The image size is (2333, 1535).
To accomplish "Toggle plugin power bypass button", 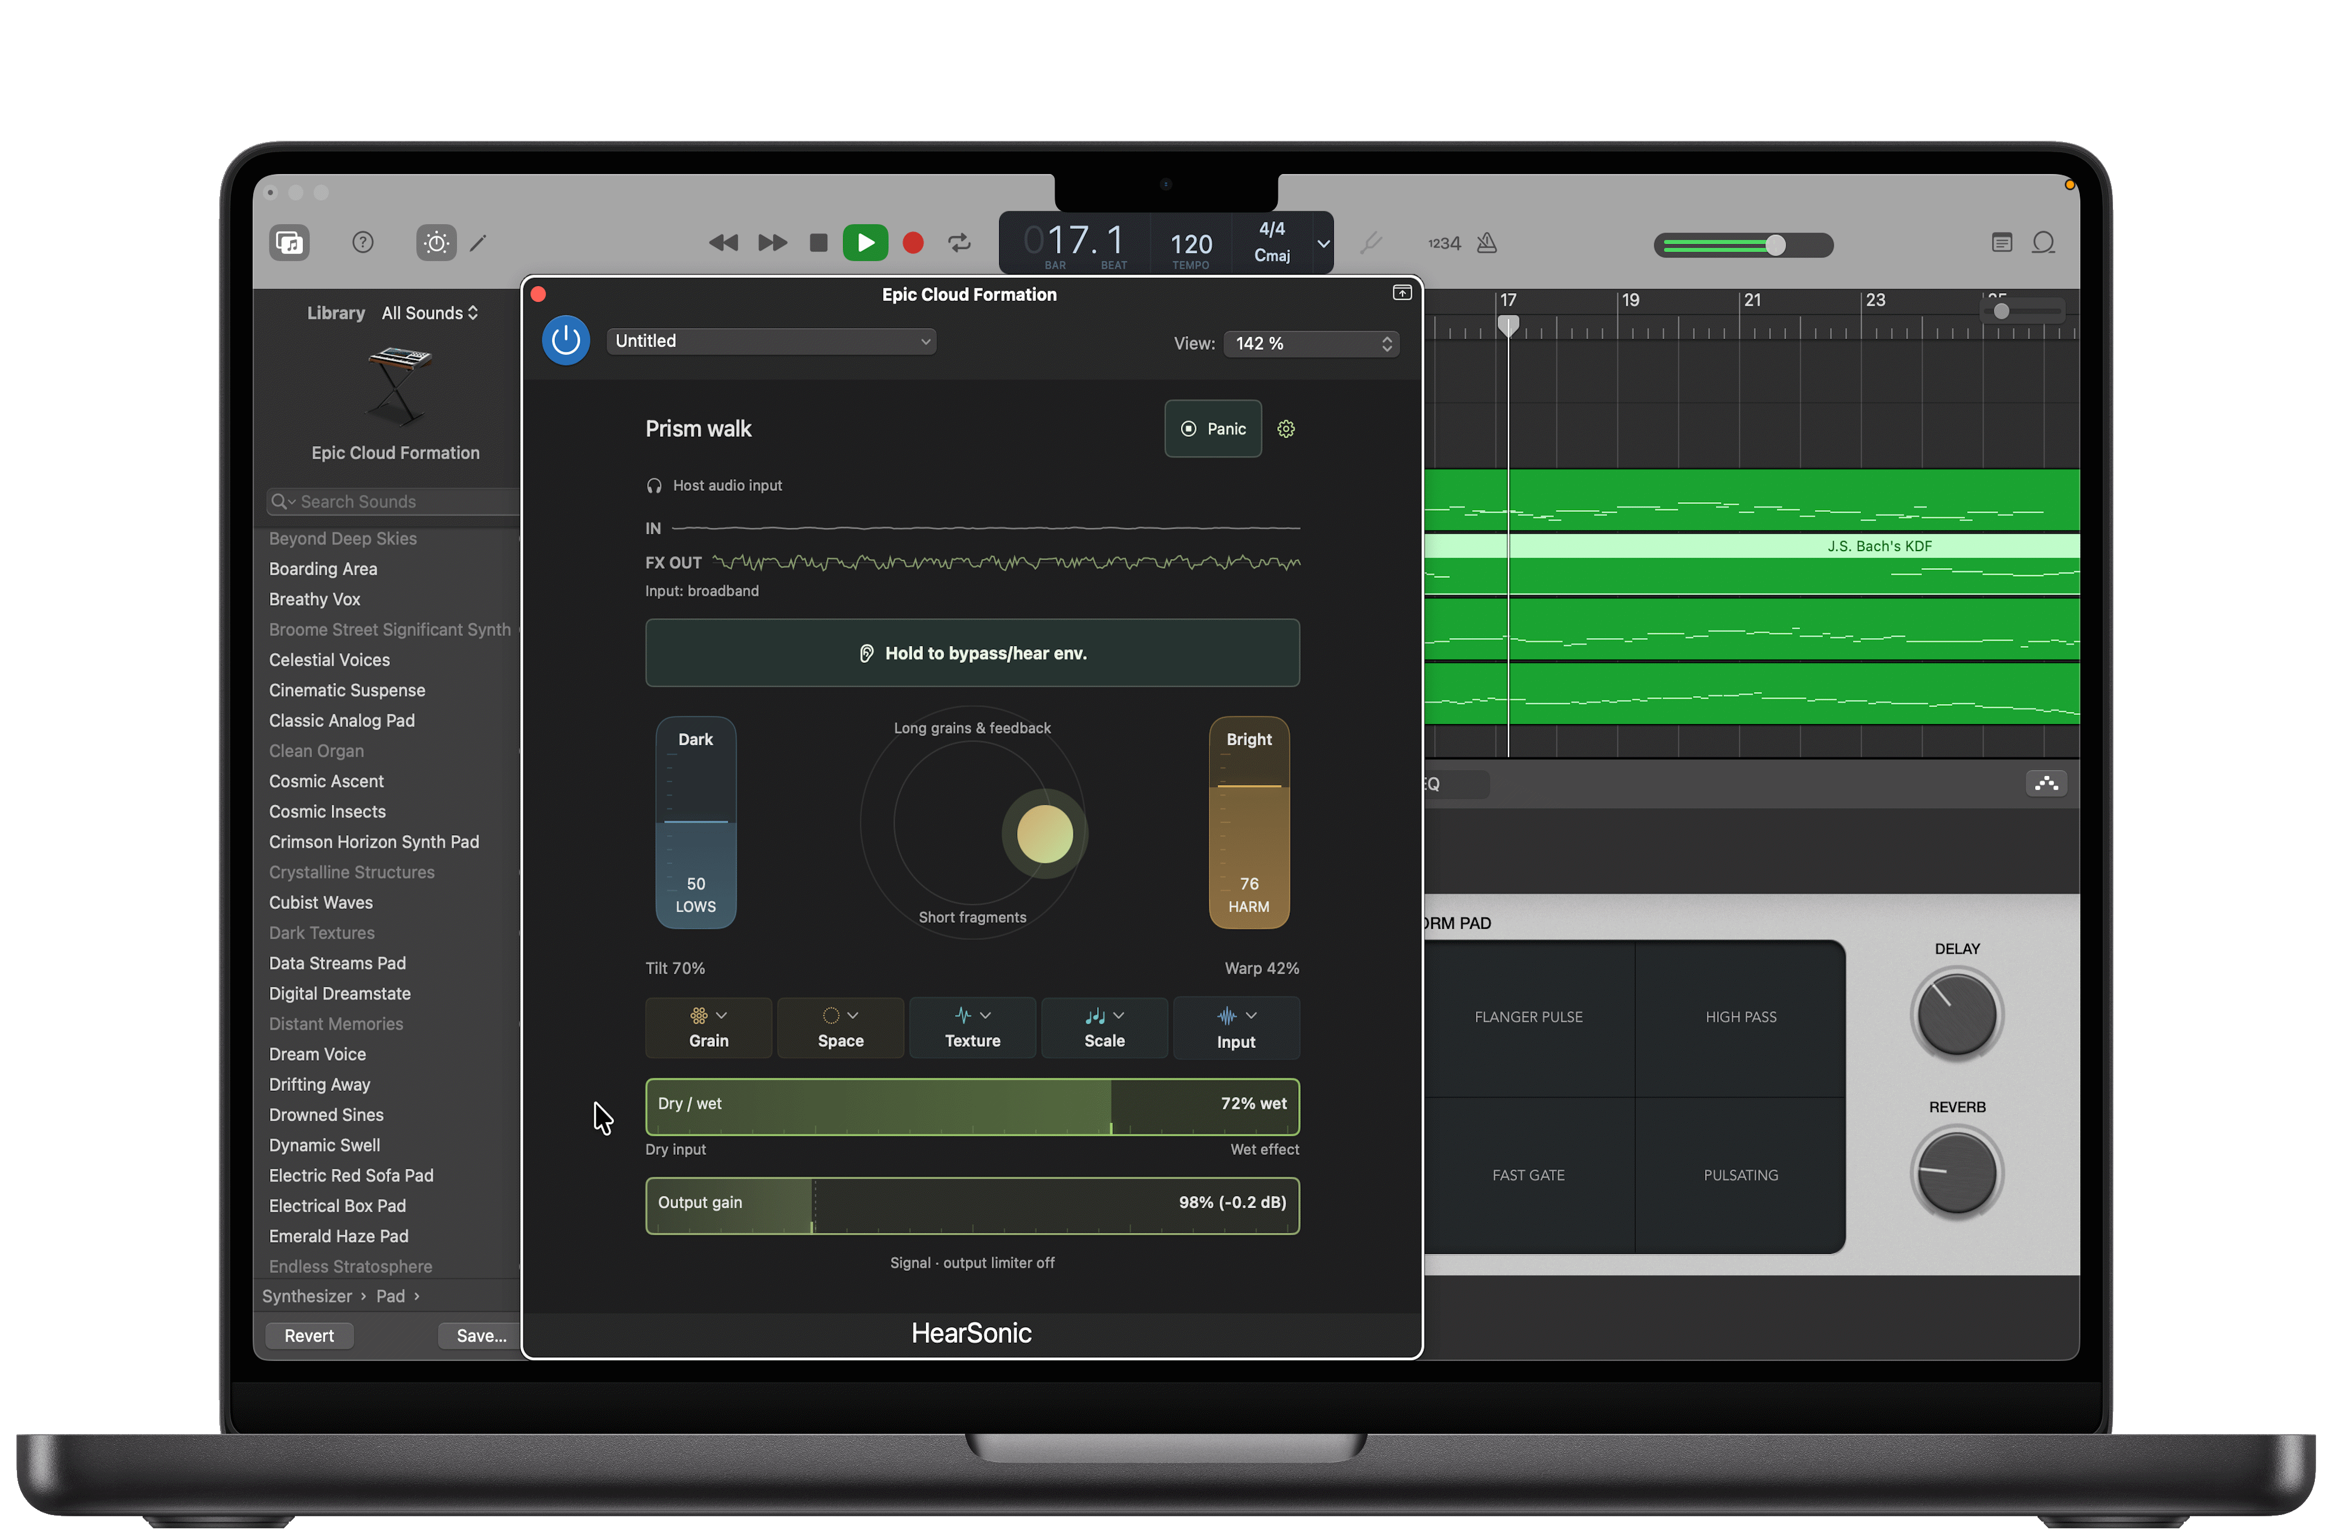I will coord(566,340).
